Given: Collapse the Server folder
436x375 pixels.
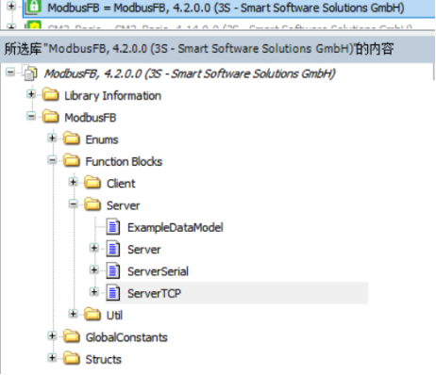Looking at the screenshot, I should (73, 204).
